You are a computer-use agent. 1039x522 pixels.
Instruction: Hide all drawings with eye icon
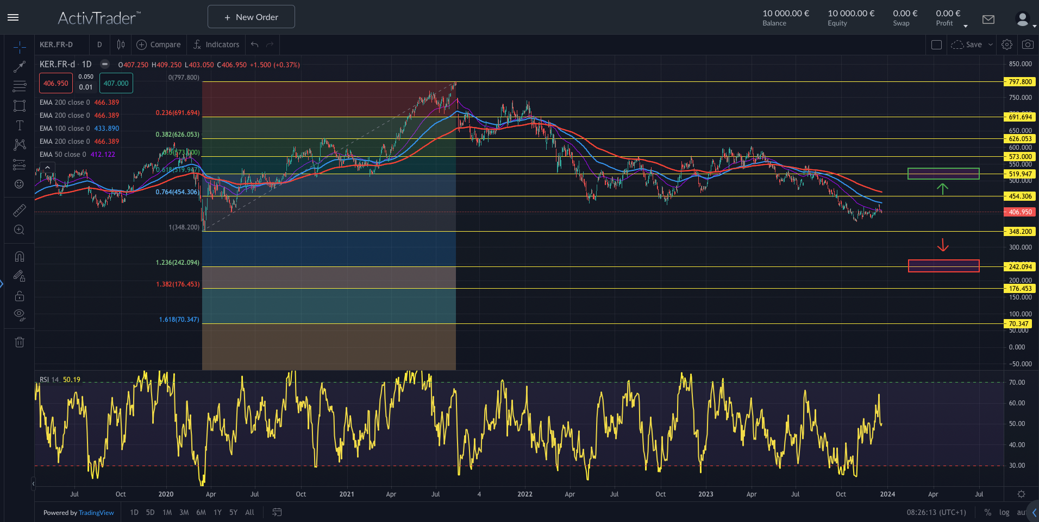20,315
